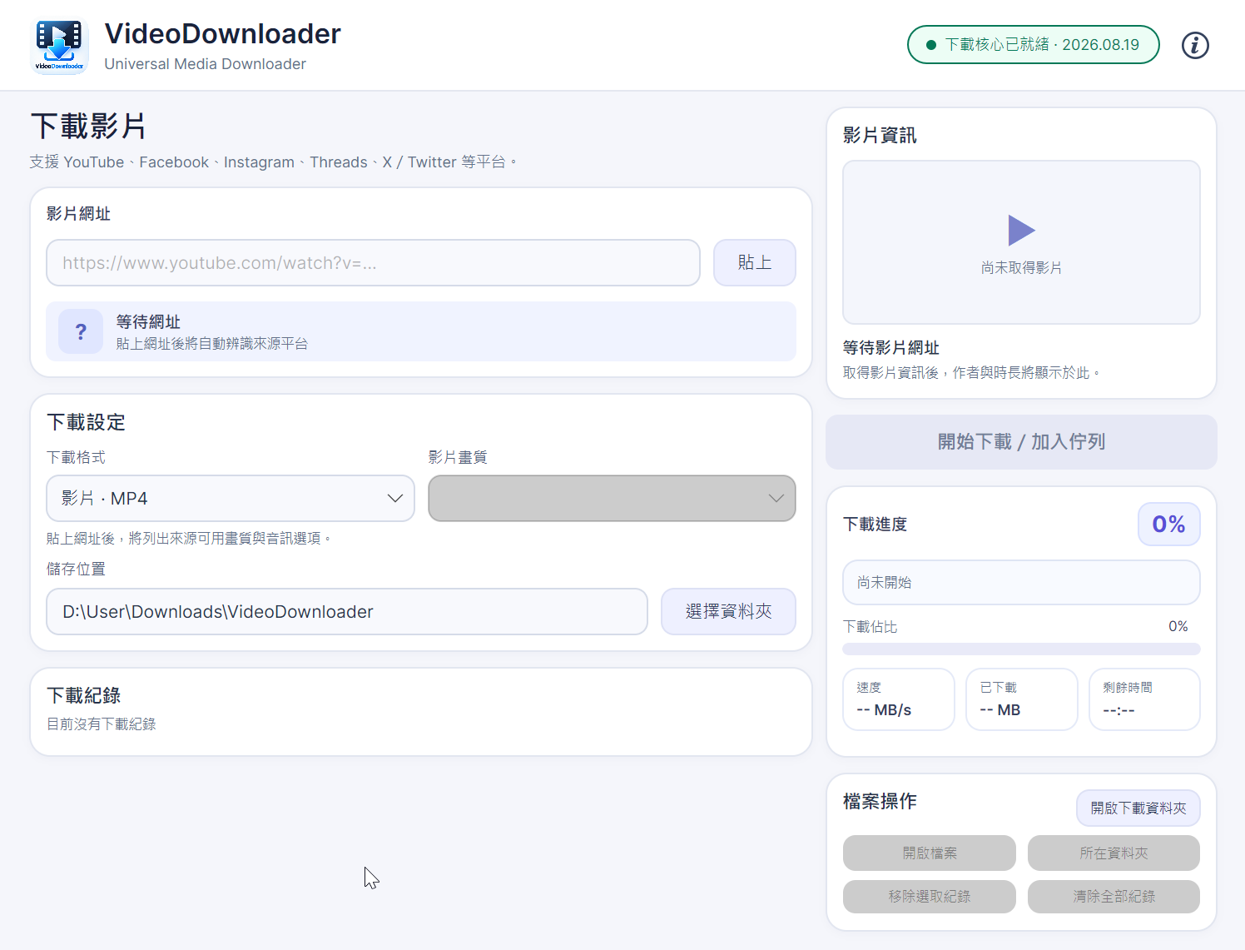Open the disabled 影片畫質 dropdown
The width and height of the screenshot is (1245, 950).
[x=612, y=499]
